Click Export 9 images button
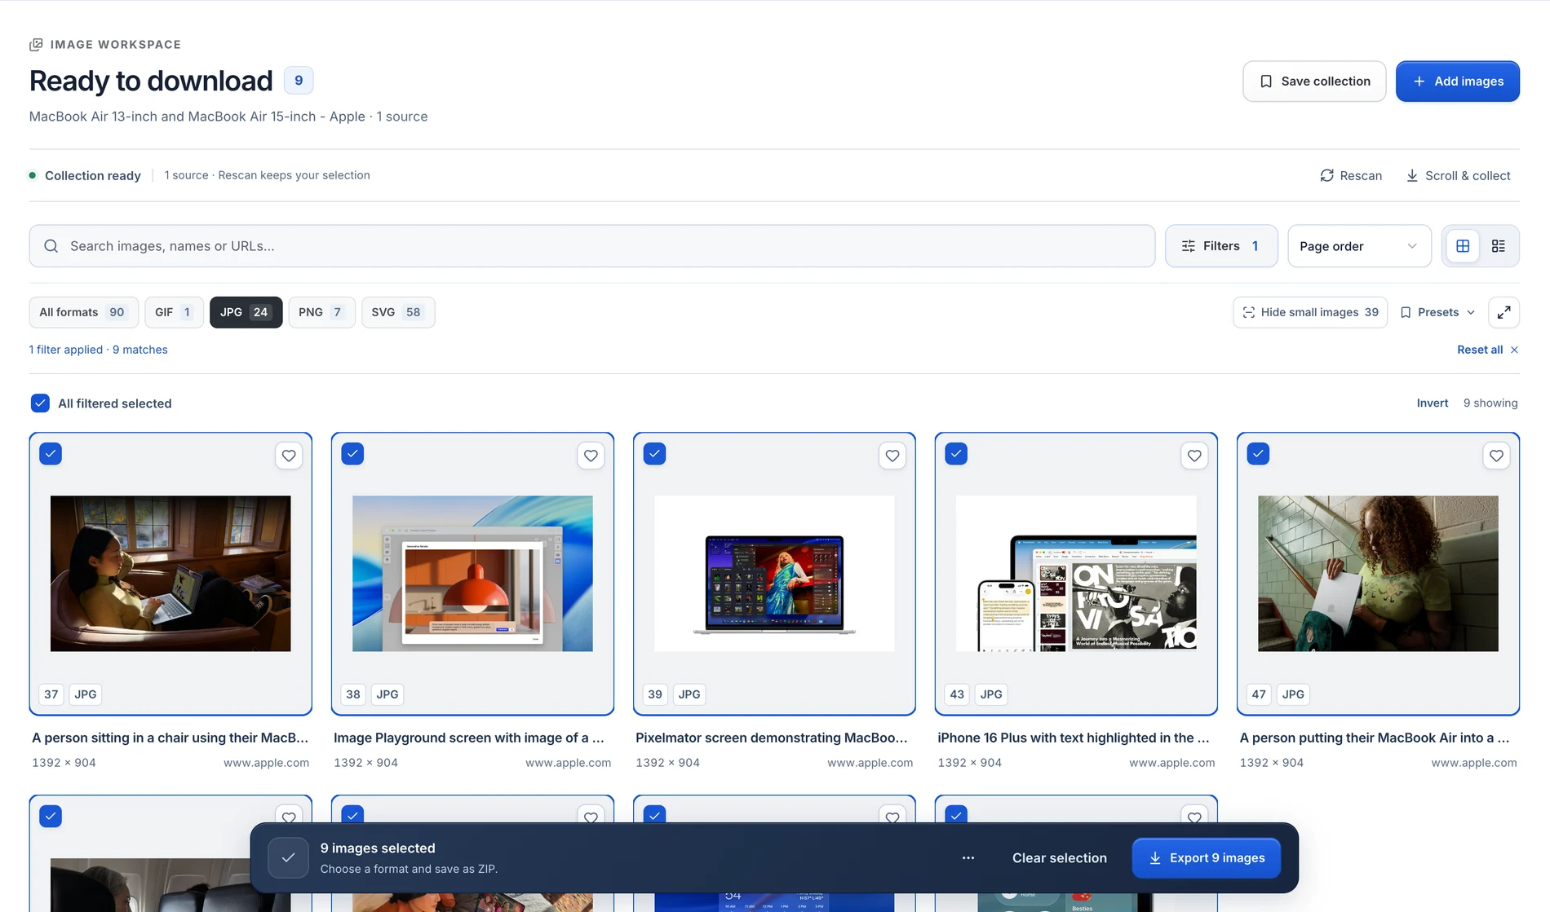The height and width of the screenshot is (912, 1550). click(x=1207, y=858)
